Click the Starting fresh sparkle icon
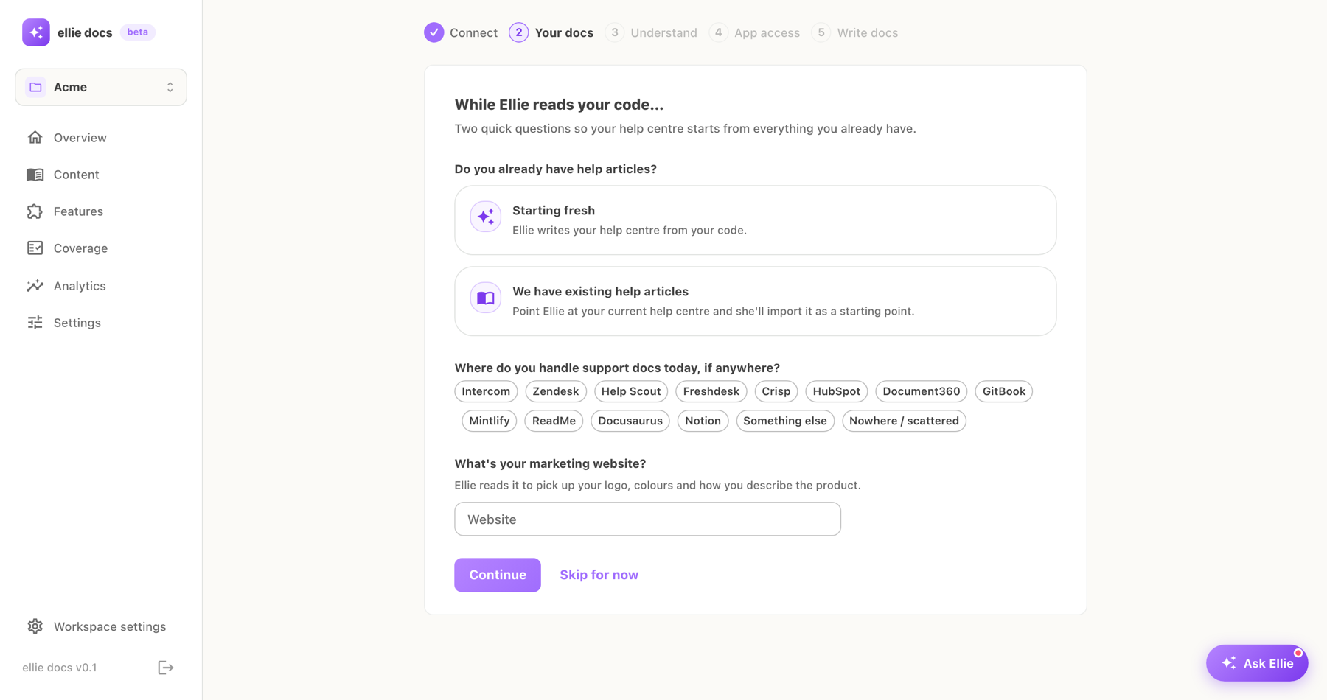Image resolution: width=1327 pixels, height=700 pixels. (486, 217)
